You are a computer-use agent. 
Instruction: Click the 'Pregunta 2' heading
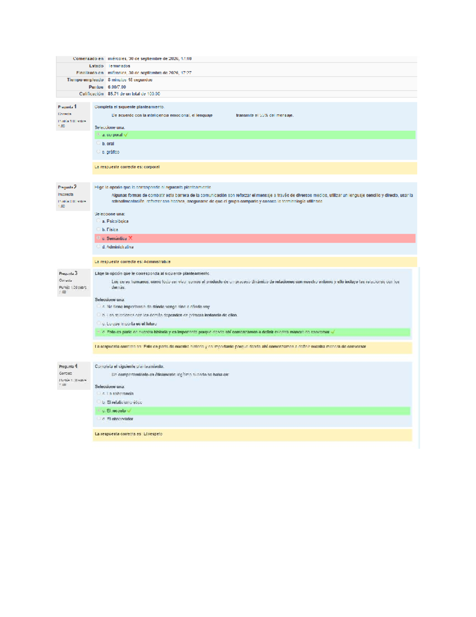[67, 187]
